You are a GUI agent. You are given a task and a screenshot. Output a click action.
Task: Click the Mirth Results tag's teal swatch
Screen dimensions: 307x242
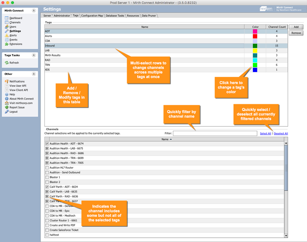coord(255,55)
